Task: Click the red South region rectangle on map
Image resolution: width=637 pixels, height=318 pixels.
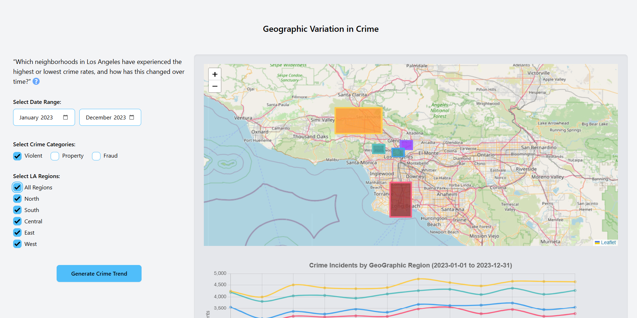Action: click(401, 199)
